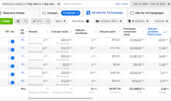The height and width of the screenshot is (101, 171).
Task: Click the info icon beside 24.10 ROAS
Action: pos(167,40)
